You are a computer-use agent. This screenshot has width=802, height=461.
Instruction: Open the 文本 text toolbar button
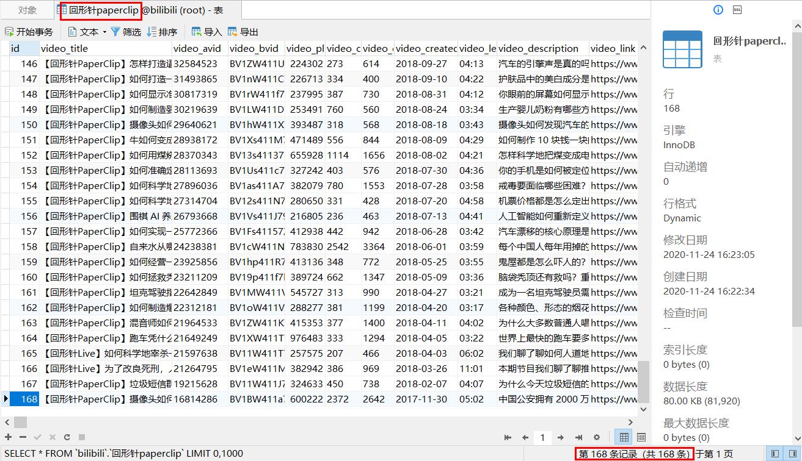coord(83,32)
